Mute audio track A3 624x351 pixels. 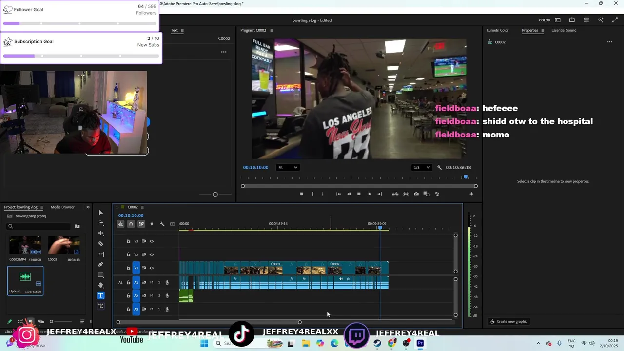152,309
